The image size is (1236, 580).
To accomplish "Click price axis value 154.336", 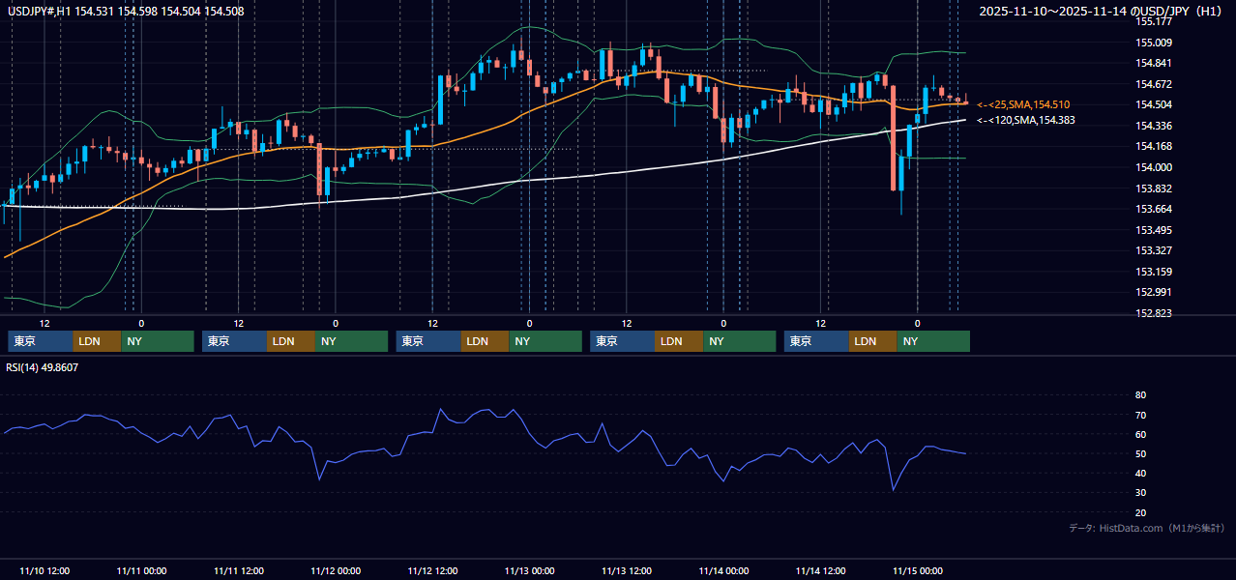I will point(1153,126).
